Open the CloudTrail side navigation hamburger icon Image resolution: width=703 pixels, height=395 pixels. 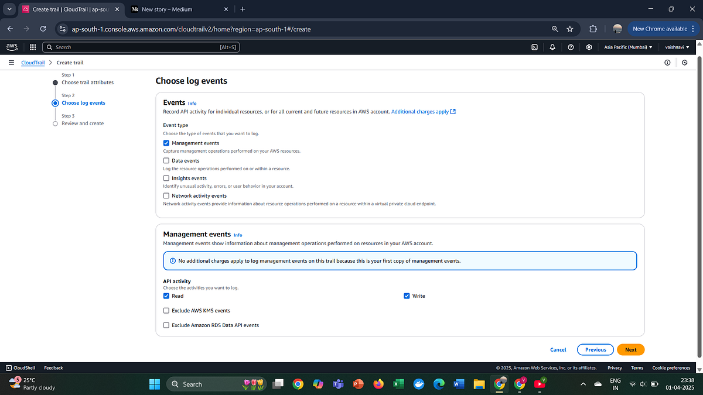[11, 63]
